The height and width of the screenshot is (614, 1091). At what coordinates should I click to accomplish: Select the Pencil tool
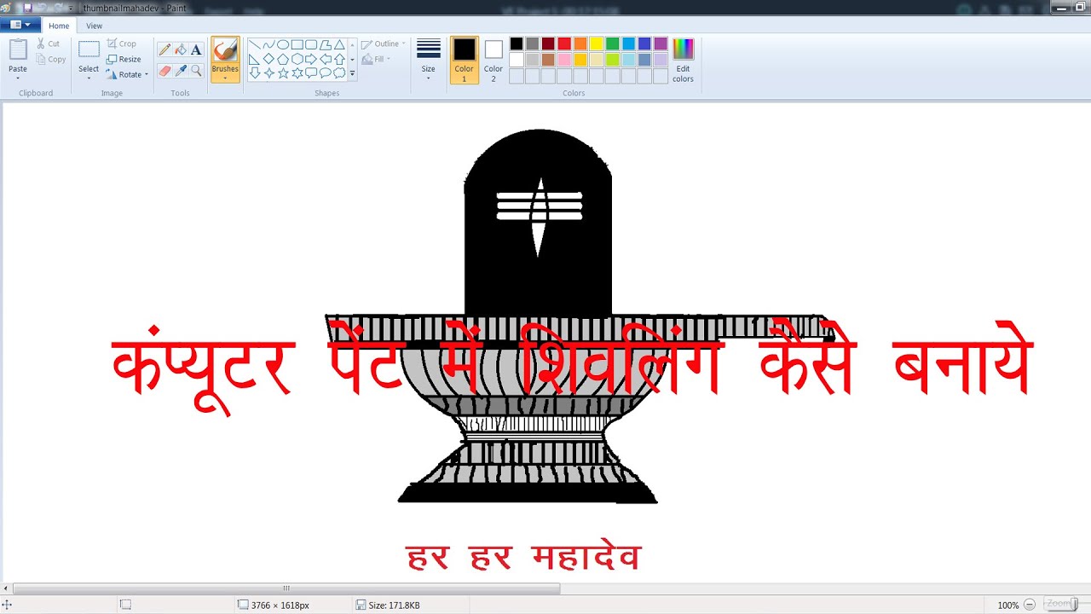(165, 49)
